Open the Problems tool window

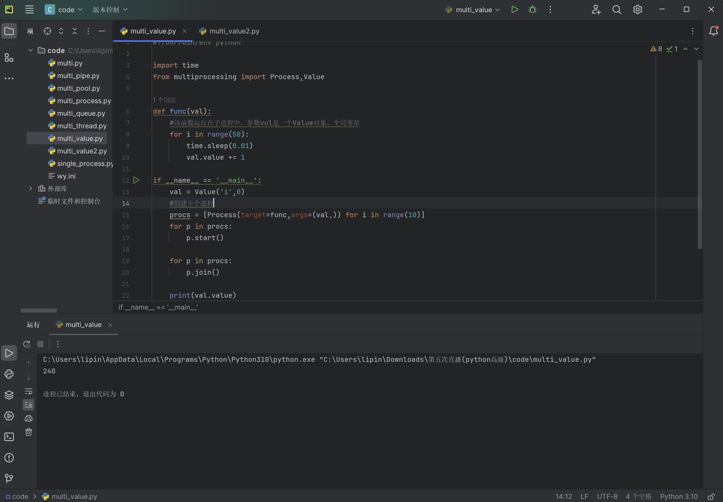9,458
